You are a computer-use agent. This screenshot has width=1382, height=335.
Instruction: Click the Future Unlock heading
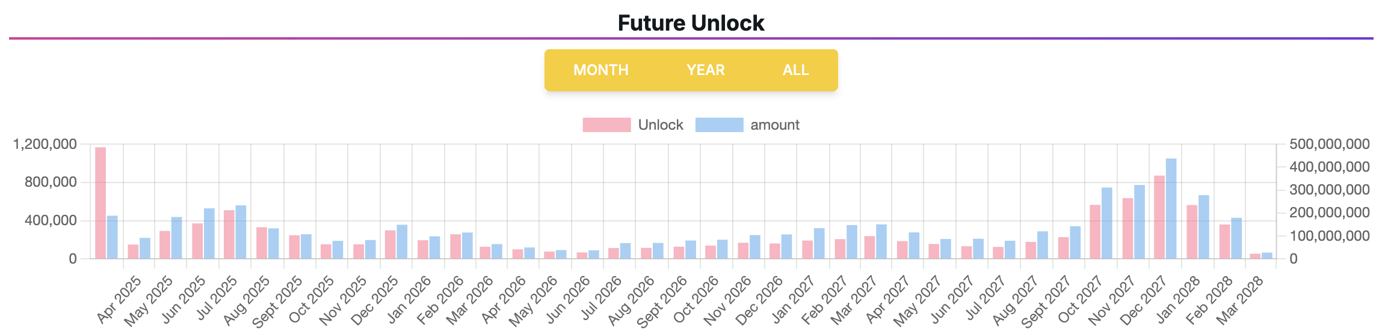pyautogui.click(x=691, y=23)
